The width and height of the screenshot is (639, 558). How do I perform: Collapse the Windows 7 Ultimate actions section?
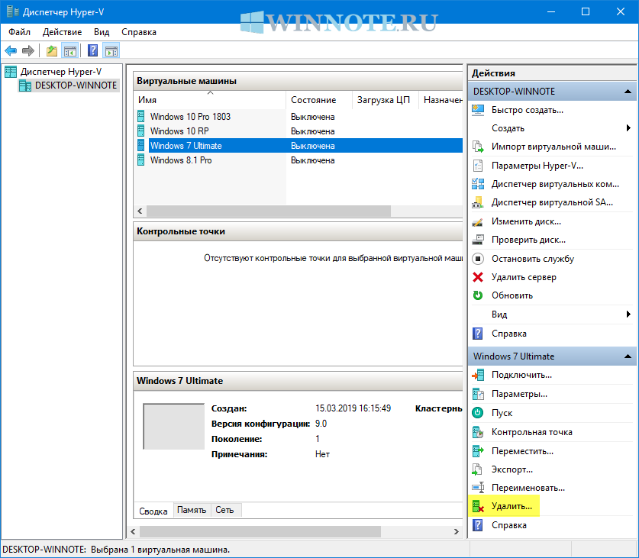pos(628,356)
